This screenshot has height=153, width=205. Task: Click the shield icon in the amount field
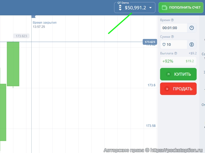(164, 44)
